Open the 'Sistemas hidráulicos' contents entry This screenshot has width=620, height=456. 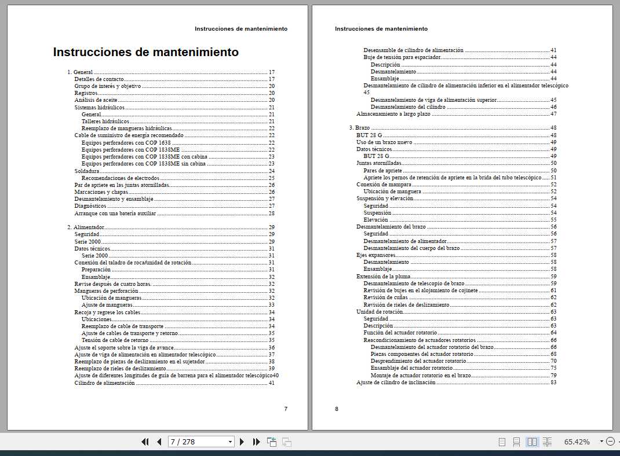(x=99, y=108)
